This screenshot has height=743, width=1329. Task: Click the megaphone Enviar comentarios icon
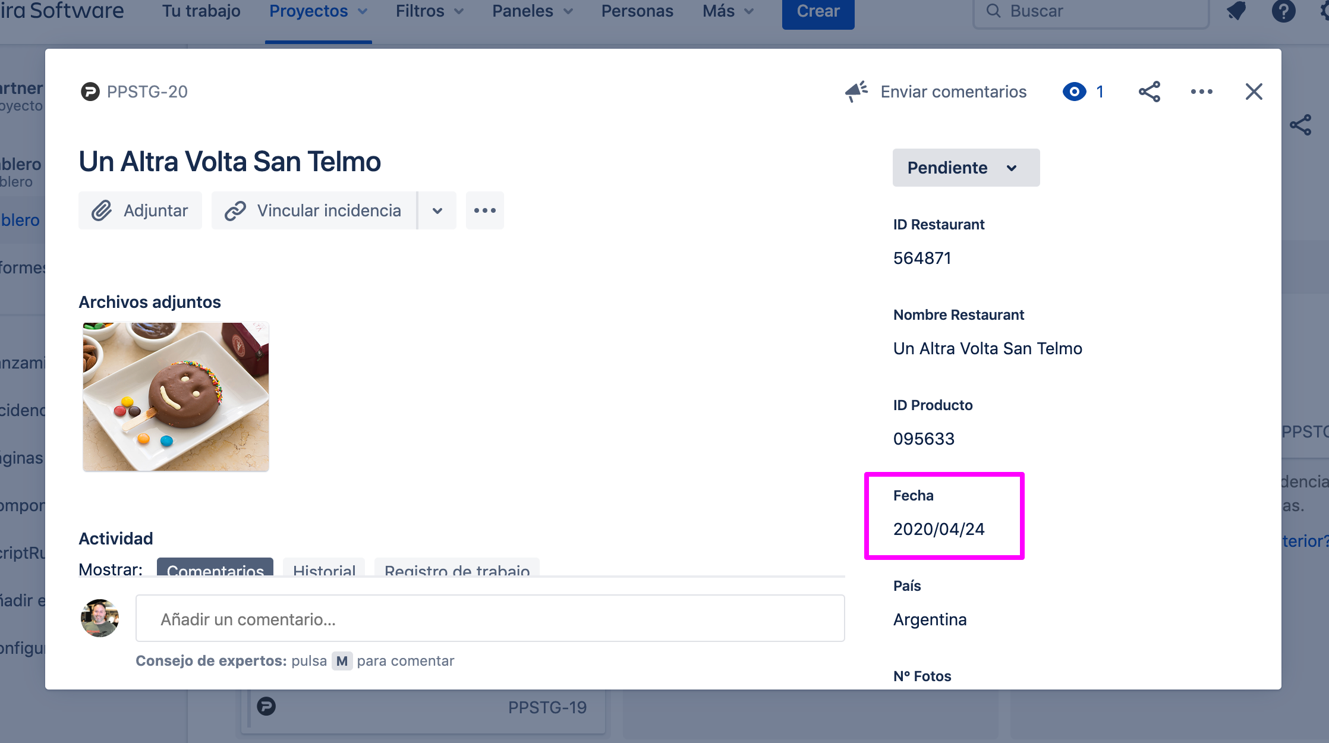(856, 92)
